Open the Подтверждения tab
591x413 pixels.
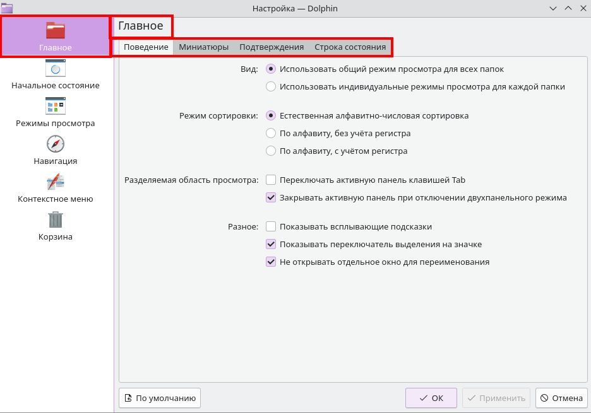coord(272,47)
